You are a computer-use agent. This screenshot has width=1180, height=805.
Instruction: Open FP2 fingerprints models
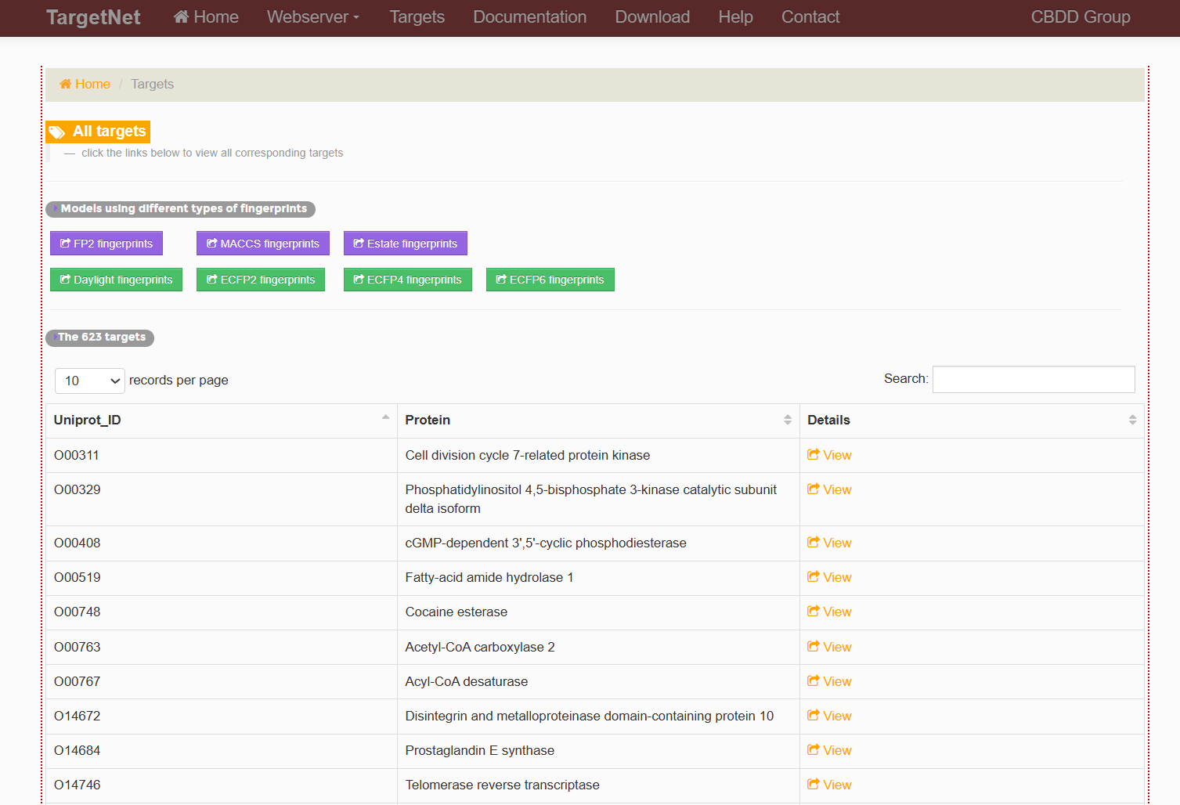coord(106,244)
